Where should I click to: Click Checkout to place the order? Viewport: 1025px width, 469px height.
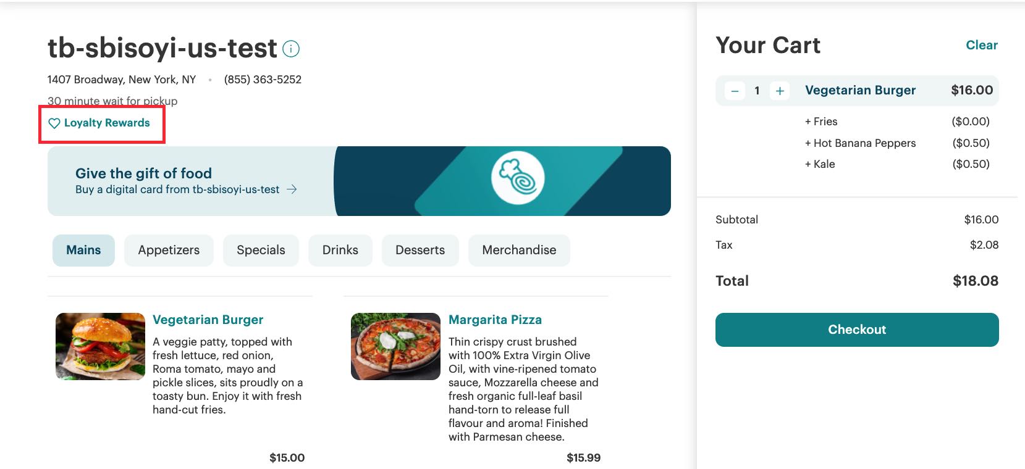(856, 330)
